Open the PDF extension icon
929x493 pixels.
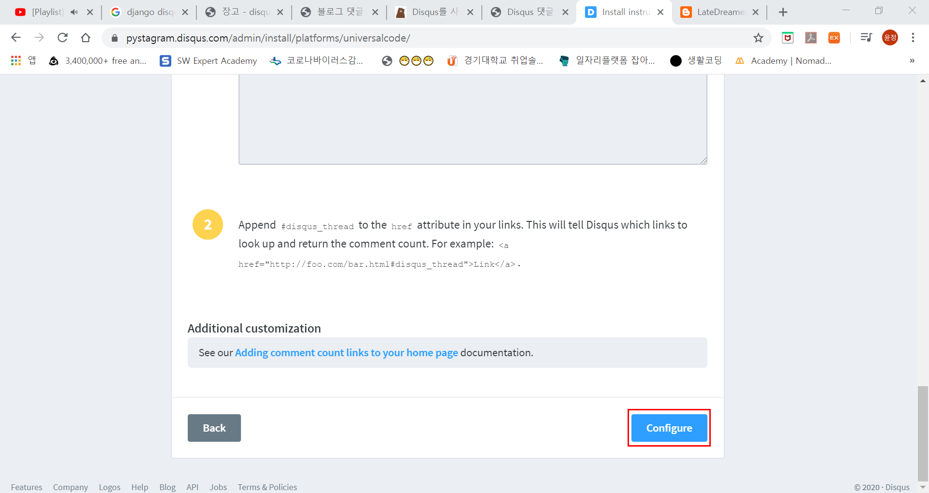811,38
